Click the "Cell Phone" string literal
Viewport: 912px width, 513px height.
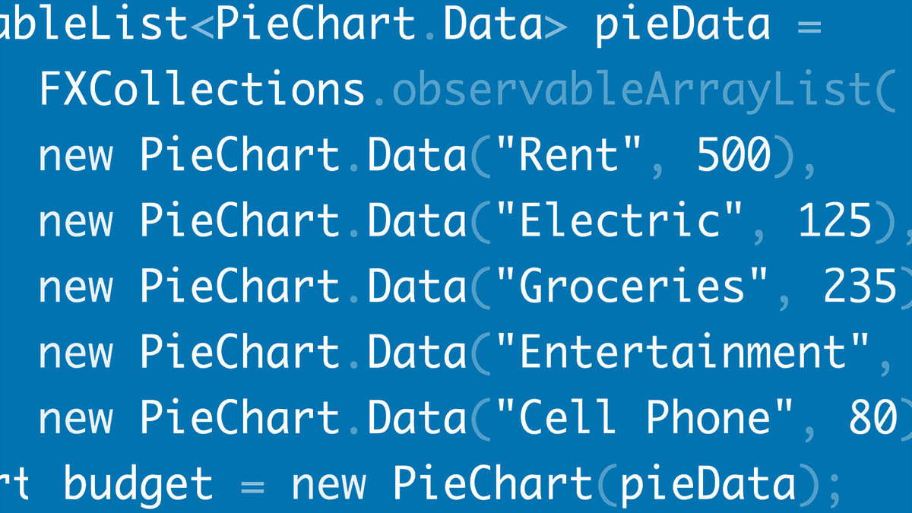click(644, 418)
